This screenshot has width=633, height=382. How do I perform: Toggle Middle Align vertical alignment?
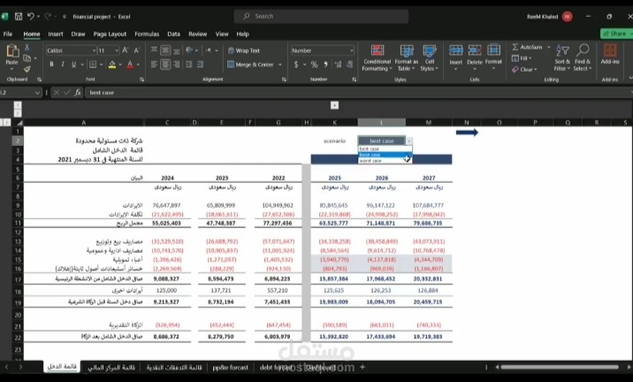click(165, 50)
